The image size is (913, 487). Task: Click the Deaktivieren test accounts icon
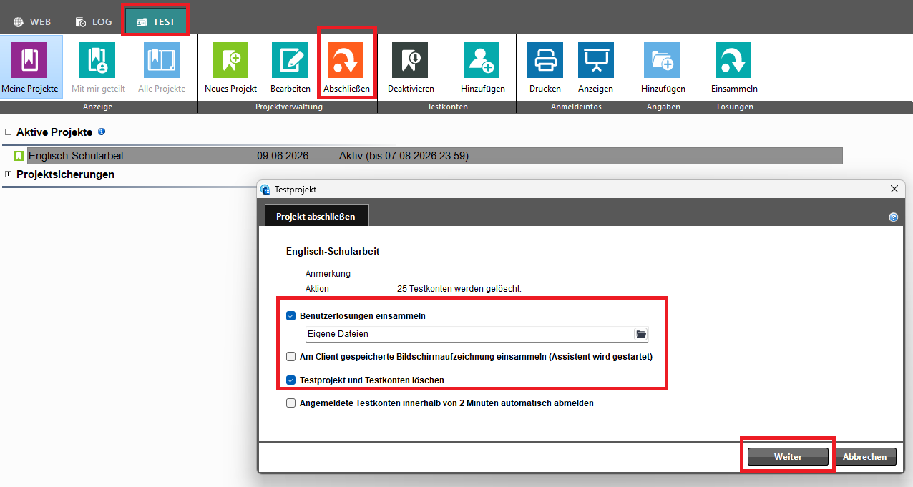click(x=410, y=59)
